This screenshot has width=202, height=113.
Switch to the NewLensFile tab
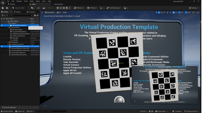pos(57,4)
